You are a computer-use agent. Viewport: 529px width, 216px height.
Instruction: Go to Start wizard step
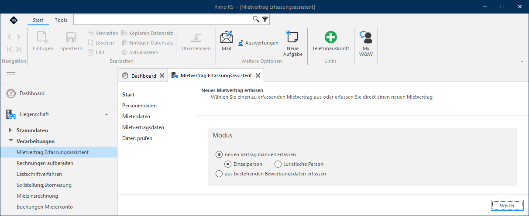pos(128,95)
